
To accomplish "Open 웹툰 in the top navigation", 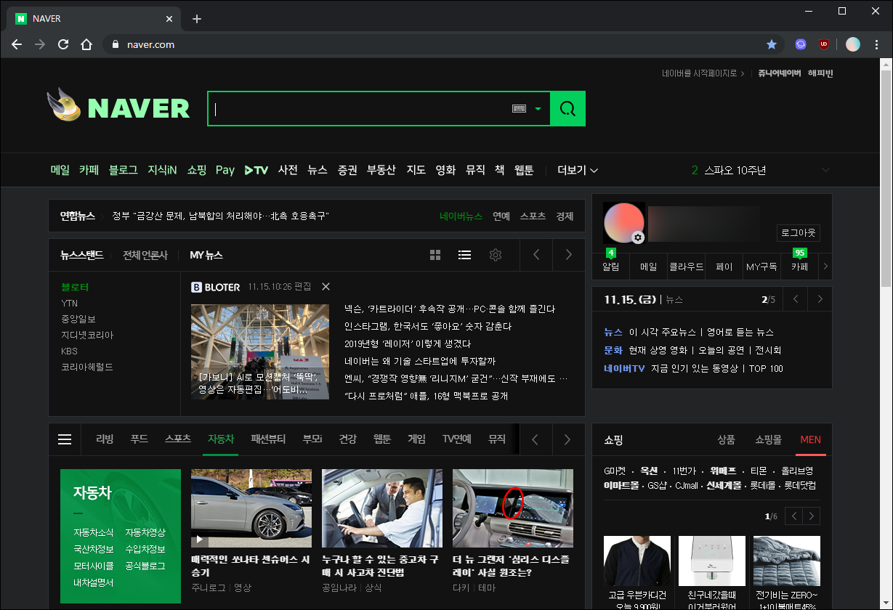I will (x=524, y=171).
